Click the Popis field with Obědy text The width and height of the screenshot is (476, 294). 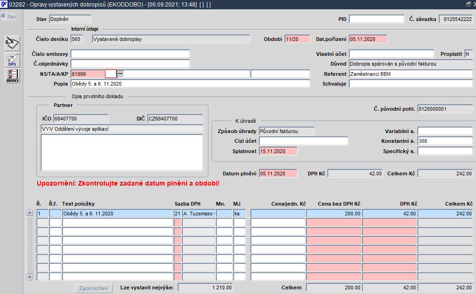tap(190, 84)
